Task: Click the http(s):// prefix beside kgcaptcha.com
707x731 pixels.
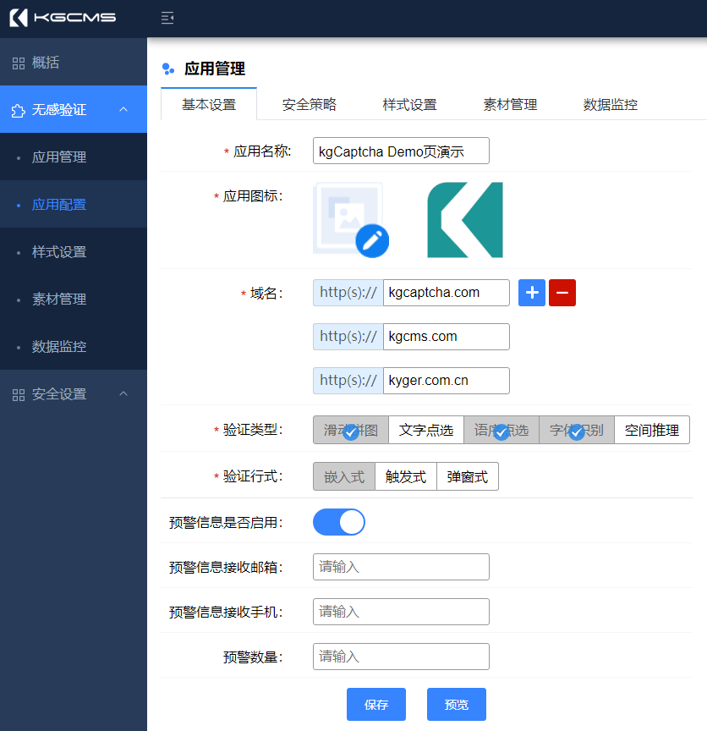Action: pos(348,293)
